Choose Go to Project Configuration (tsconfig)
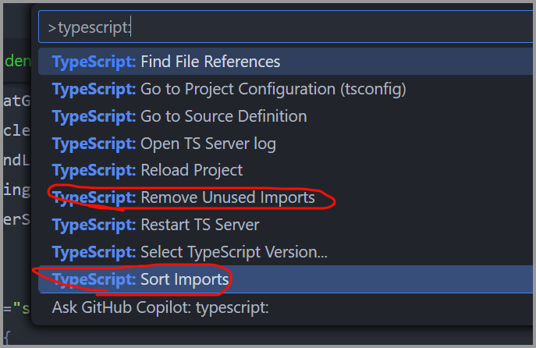536x348 pixels. 285,89
